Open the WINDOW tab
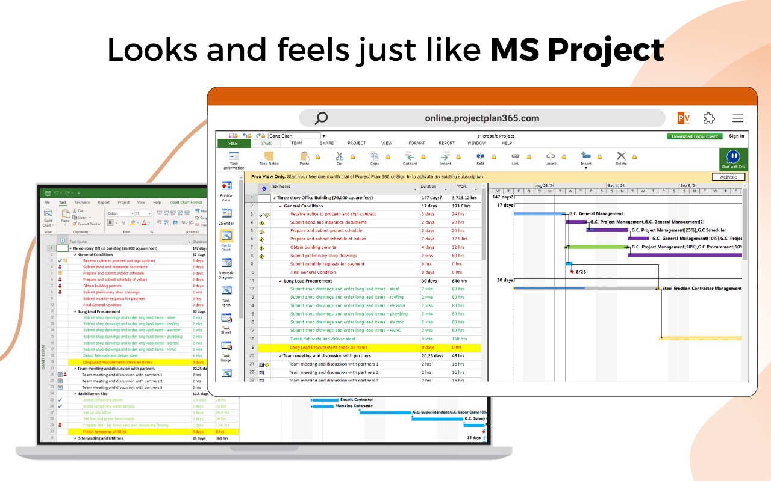This screenshot has width=771, height=481. tap(477, 143)
